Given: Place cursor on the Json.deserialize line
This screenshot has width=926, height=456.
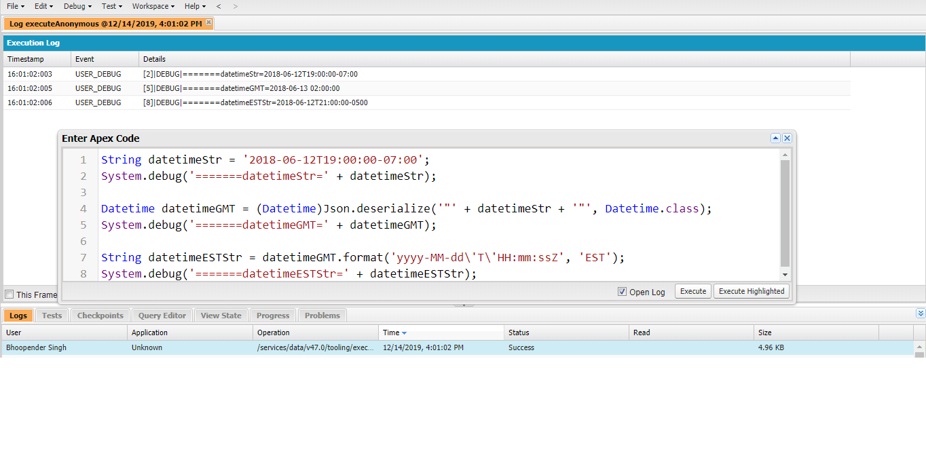Looking at the screenshot, I should [406, 209].
